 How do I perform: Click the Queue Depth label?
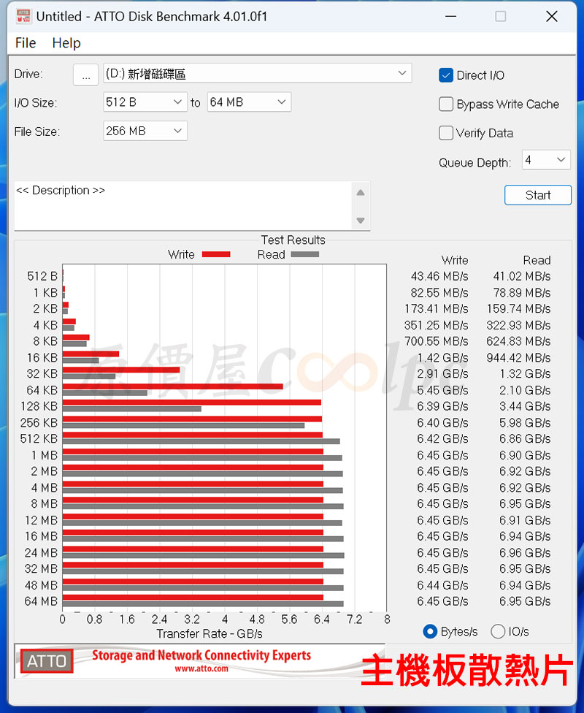pos(475,163)
